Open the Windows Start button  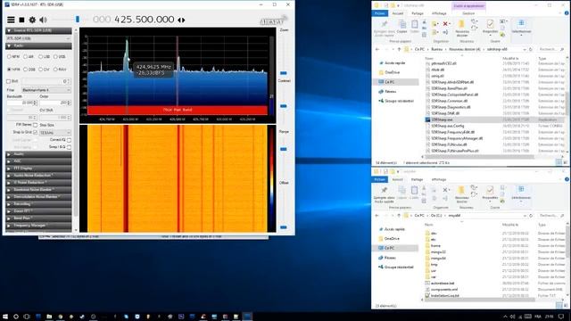click(5, 317)
